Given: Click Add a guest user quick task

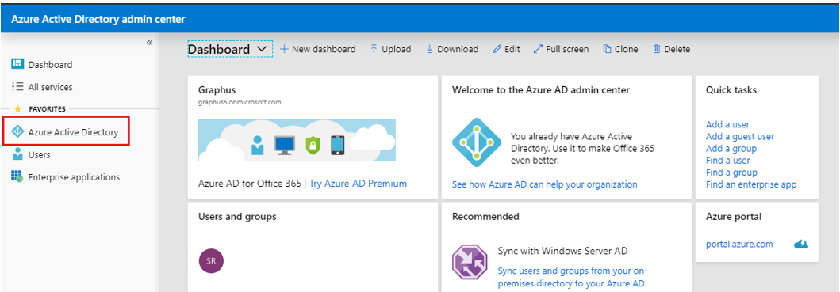Looking at the screenshot, I should [x=740, y=136].
